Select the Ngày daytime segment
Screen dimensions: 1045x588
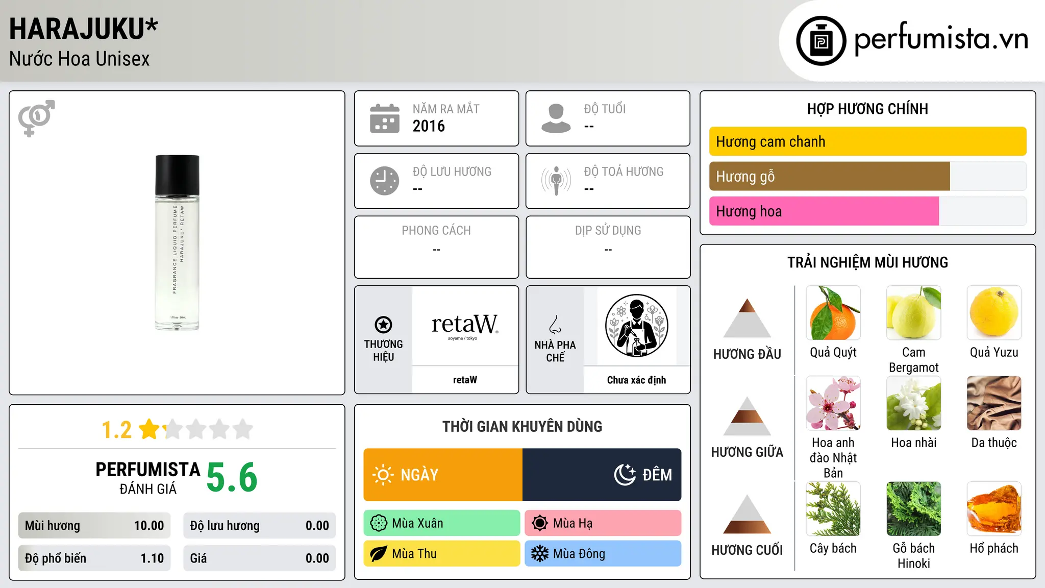pyautogui.click(x=443, y=475)
